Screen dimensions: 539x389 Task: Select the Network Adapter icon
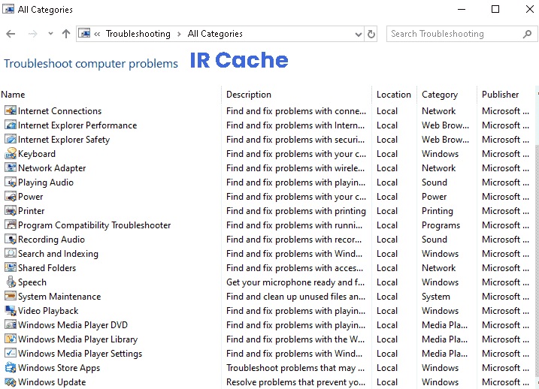point(11,167)
